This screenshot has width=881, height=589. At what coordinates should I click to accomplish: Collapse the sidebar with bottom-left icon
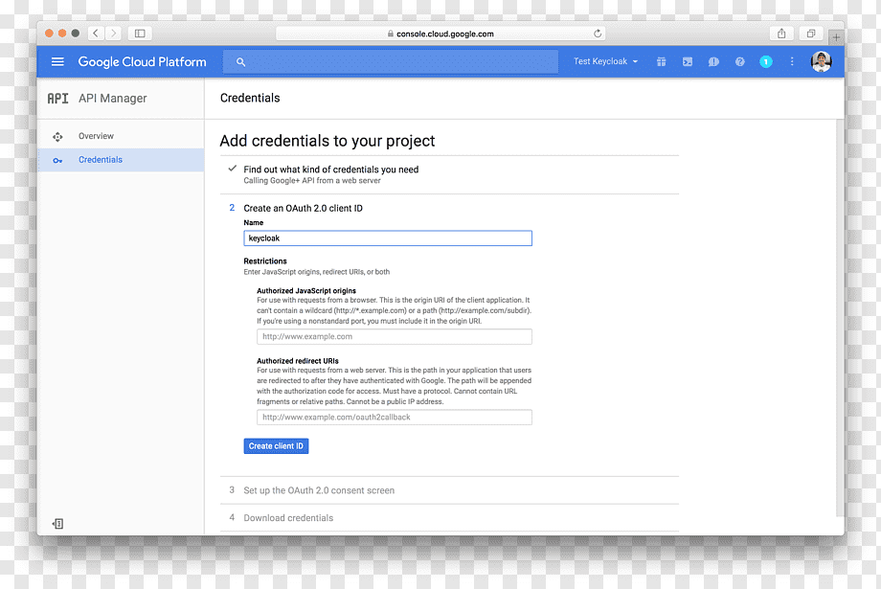click(57, 524)
